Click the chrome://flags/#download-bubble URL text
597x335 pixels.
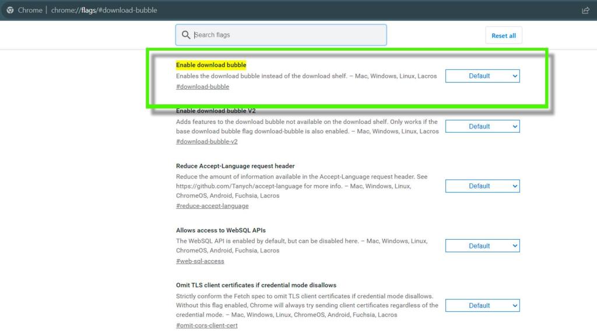(x=104, y=10)
